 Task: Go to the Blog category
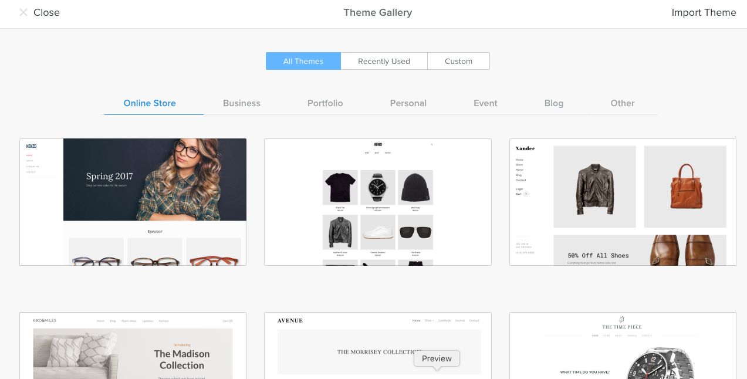pos(554,103)
